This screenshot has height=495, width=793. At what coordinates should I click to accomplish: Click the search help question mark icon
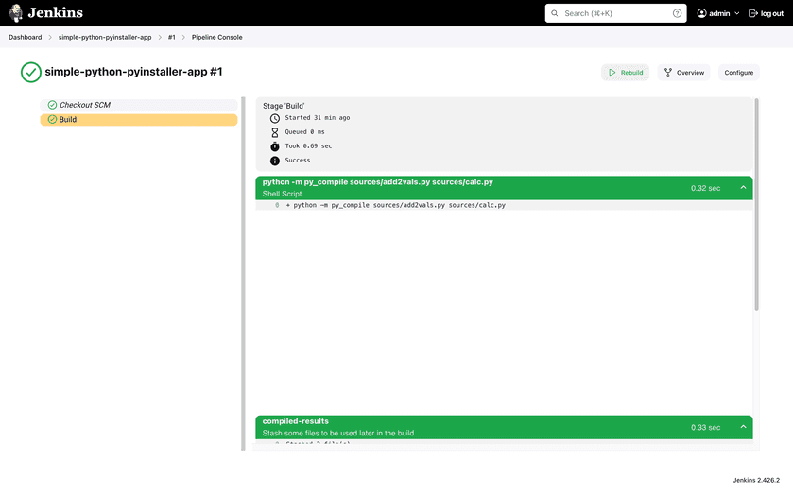(x=677, y=13)
